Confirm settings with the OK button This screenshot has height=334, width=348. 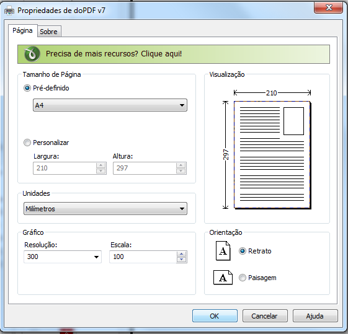[x=215, y=316]
